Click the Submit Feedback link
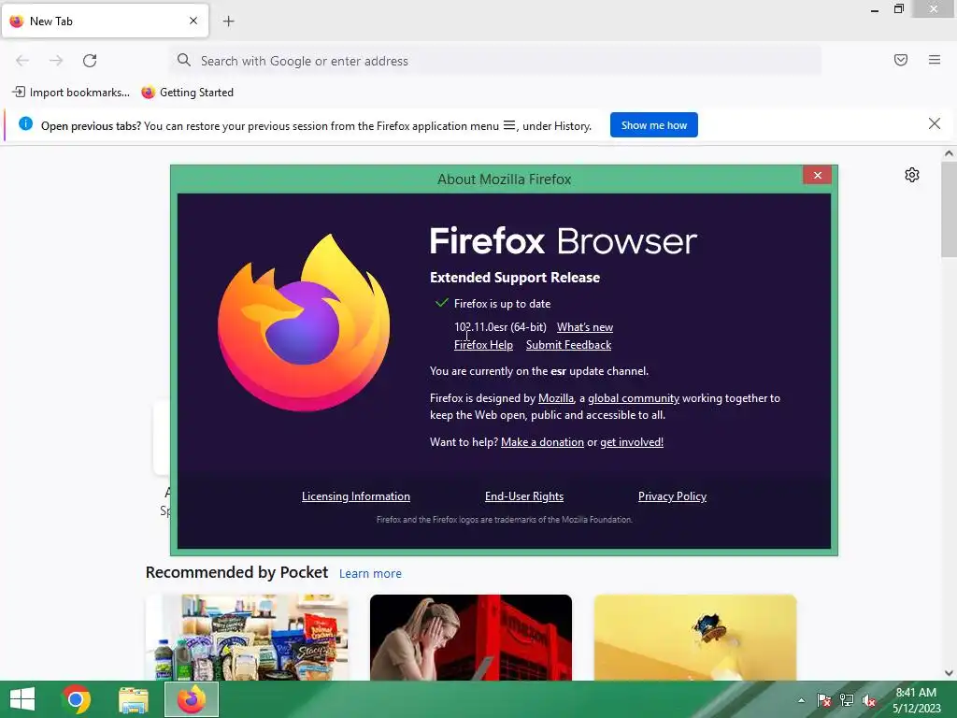Image resolution: width=957 pixels, height=718 pixels. click(568, 345)
